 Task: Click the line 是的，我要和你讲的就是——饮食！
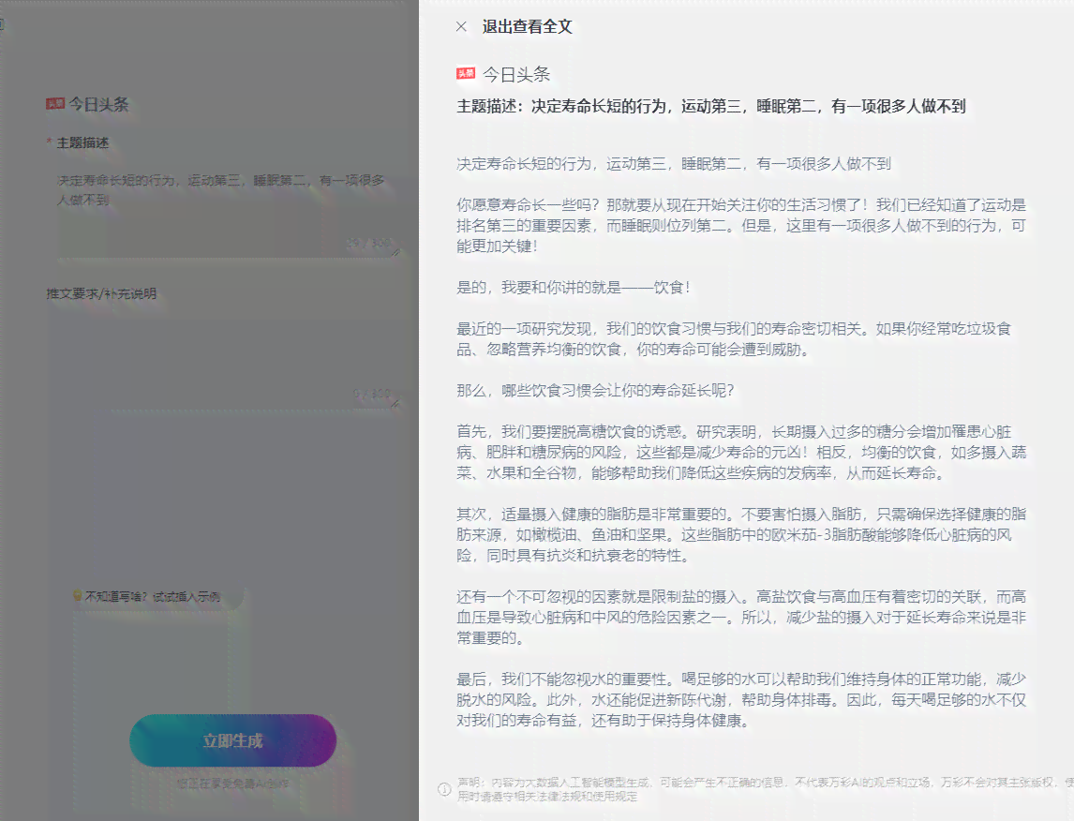(574, 288)
